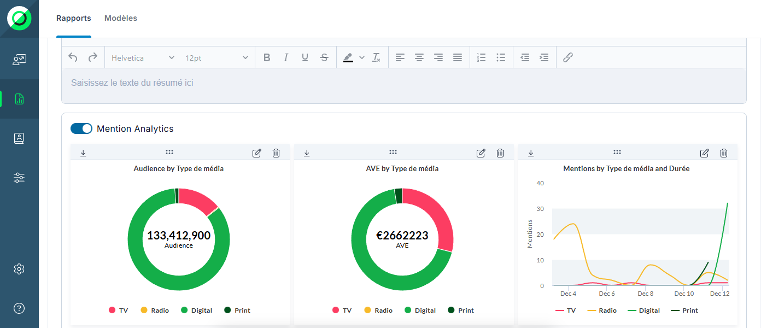The height and width of the screenshot is (328, 761).
Task: Undo the last change in the summary editor
Action: 72,57
